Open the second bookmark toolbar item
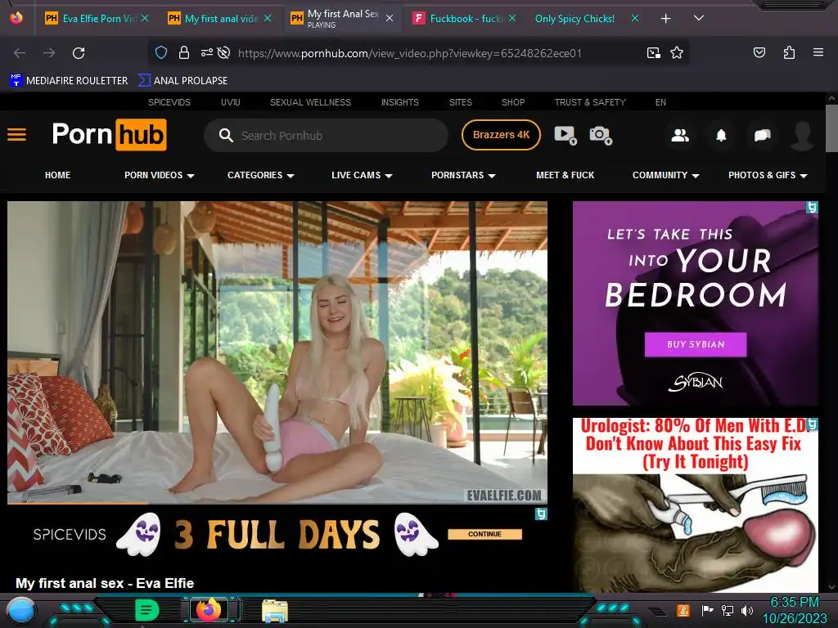Image resolution: width=838 pixels, height=628 pixels. [x=182, y=81]
